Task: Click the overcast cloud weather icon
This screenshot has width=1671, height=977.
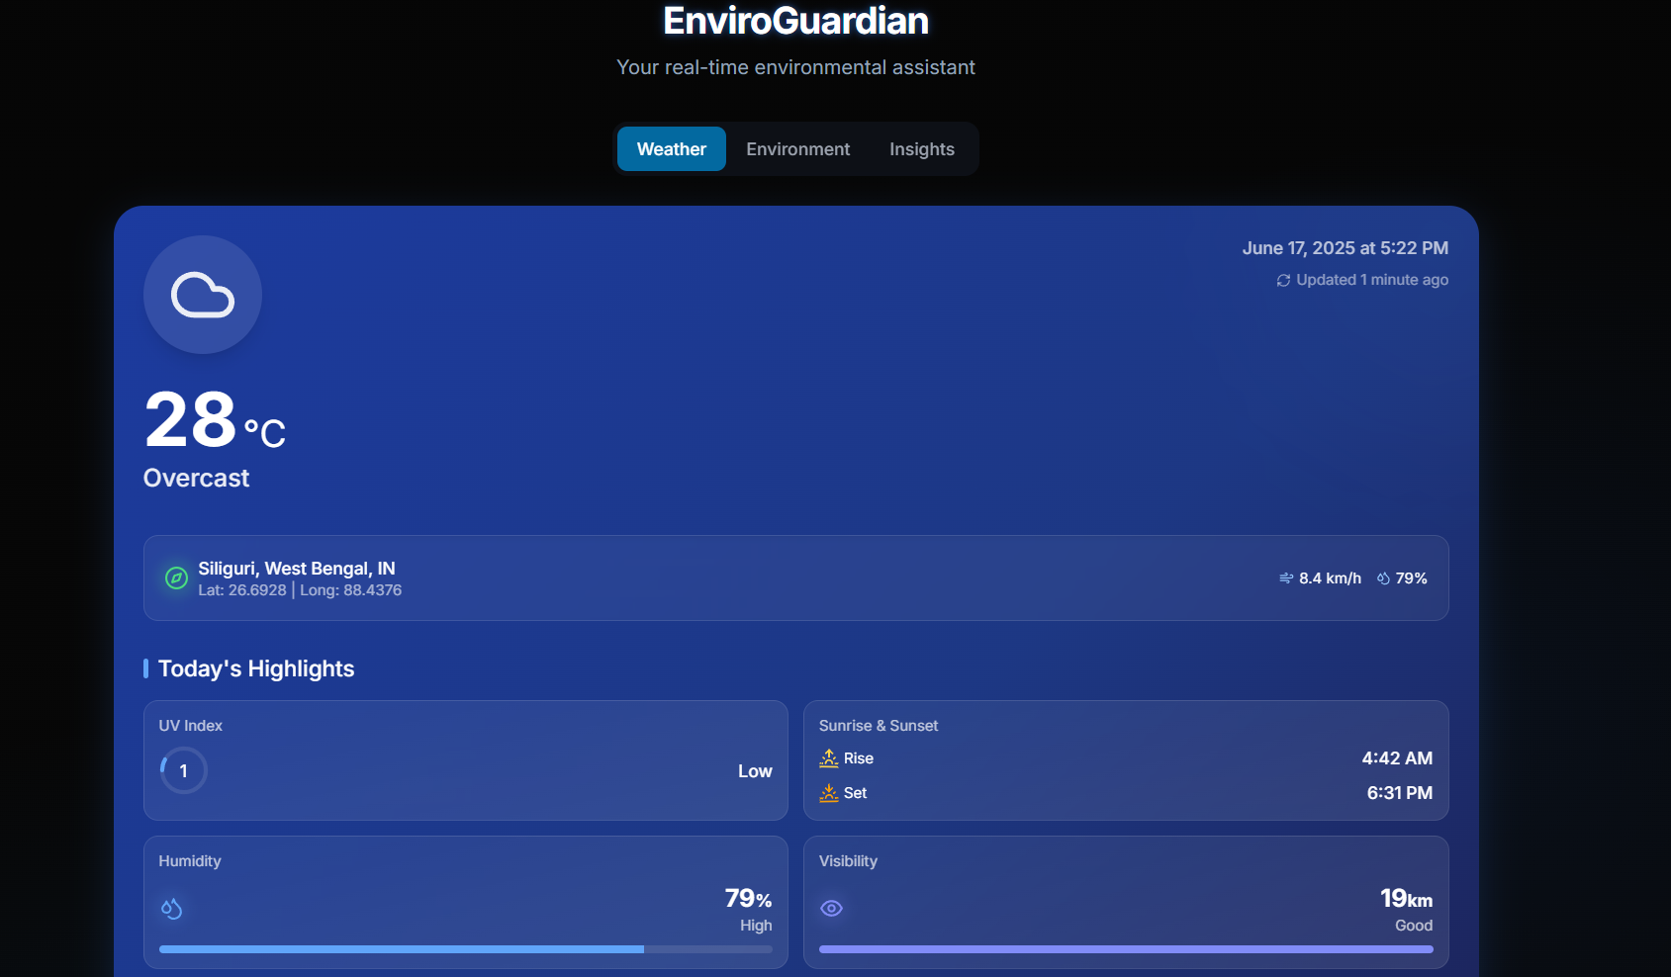Action: tap(203, 295)
